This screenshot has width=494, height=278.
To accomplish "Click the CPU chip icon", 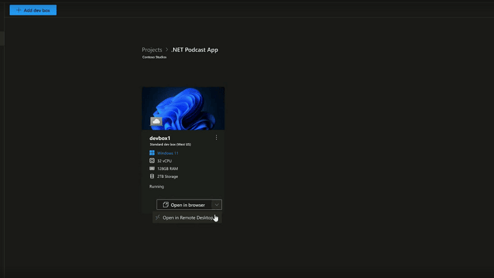I will [x=152, y=161].
